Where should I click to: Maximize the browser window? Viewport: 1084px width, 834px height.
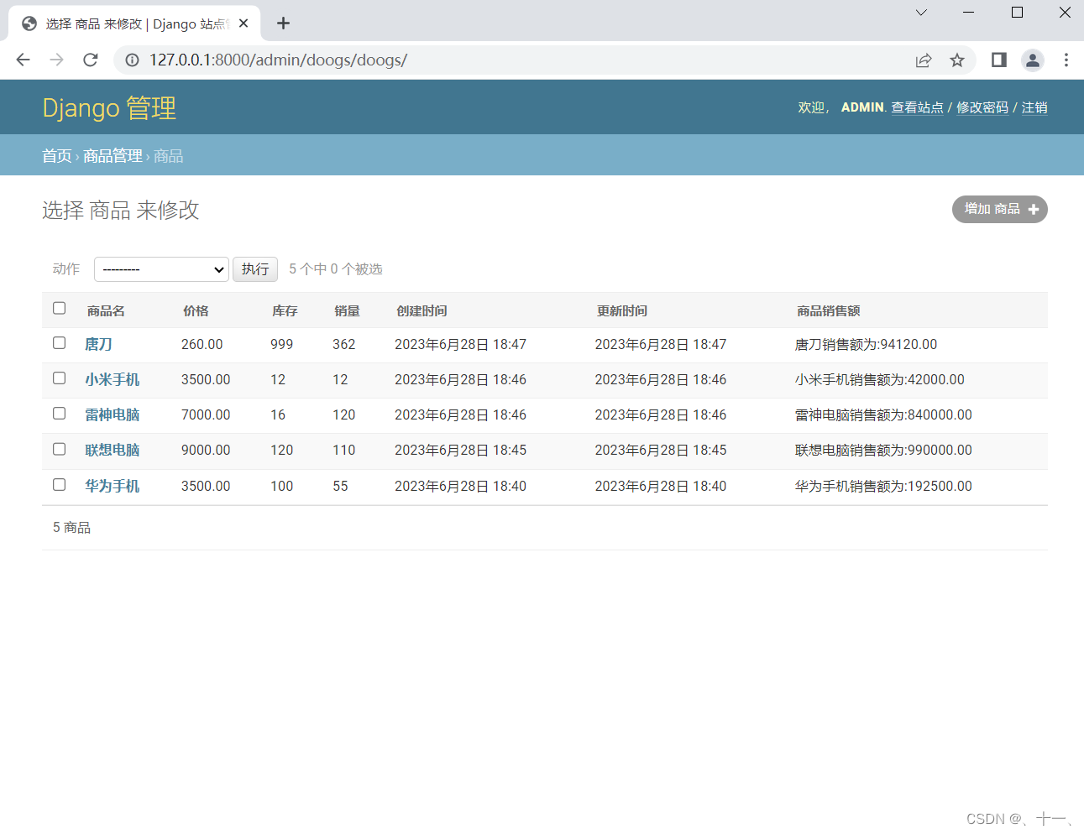(1017, 13)
